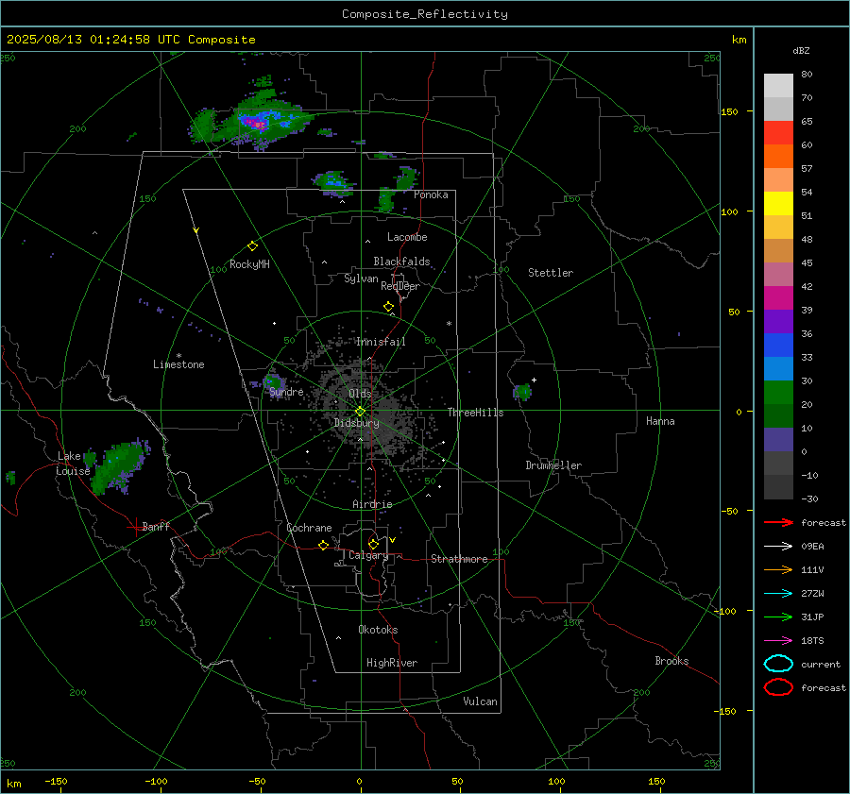Click the cyan 'current' ellipse legend icon
This screenshot has width=850, height=794.
pyautogui.click(x=778, y=664)
